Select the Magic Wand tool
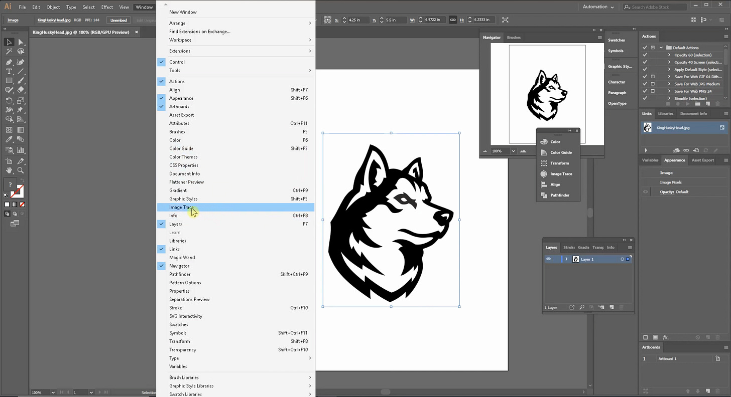 click(9, 52)
